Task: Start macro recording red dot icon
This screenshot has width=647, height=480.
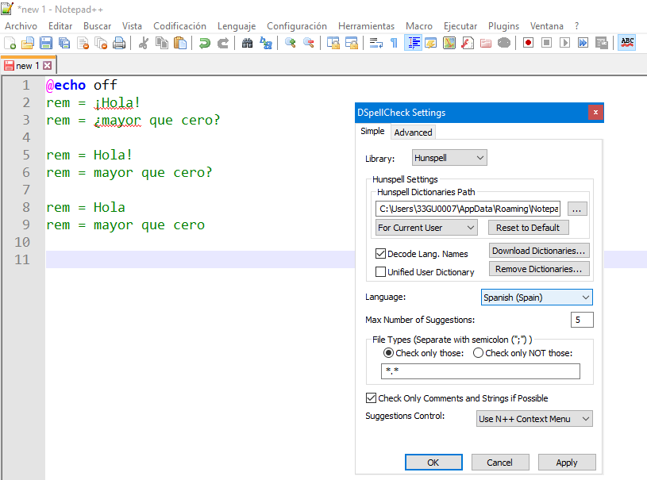Action: pos(528,43)
